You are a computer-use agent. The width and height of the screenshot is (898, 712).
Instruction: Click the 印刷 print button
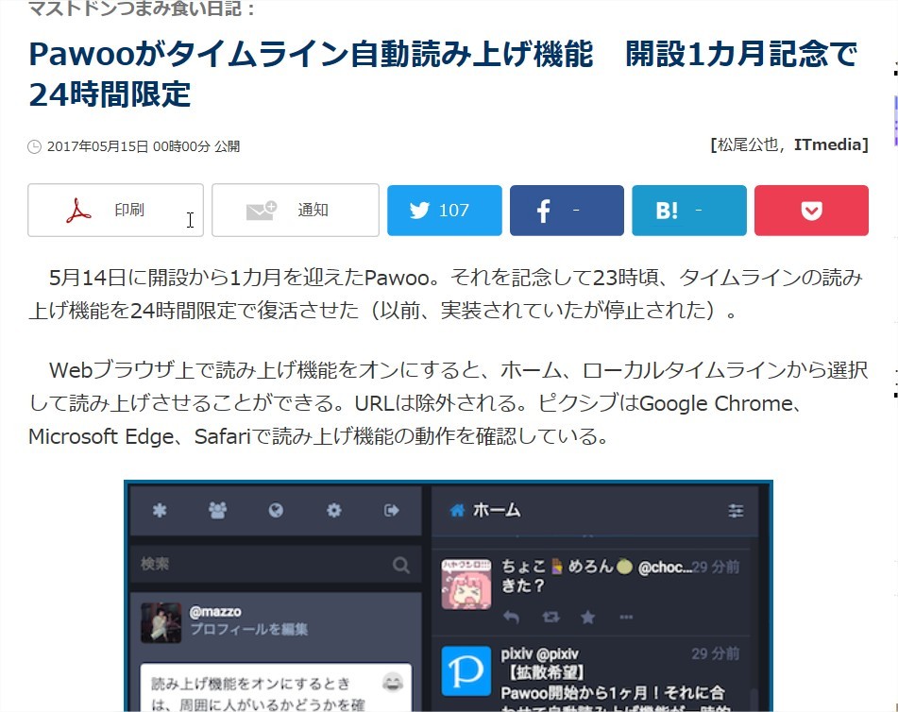point(115,211)
